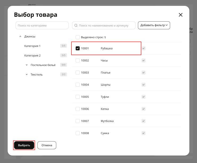Check the 10003 Платье row checkbox
197x163 pixels.
77,72
